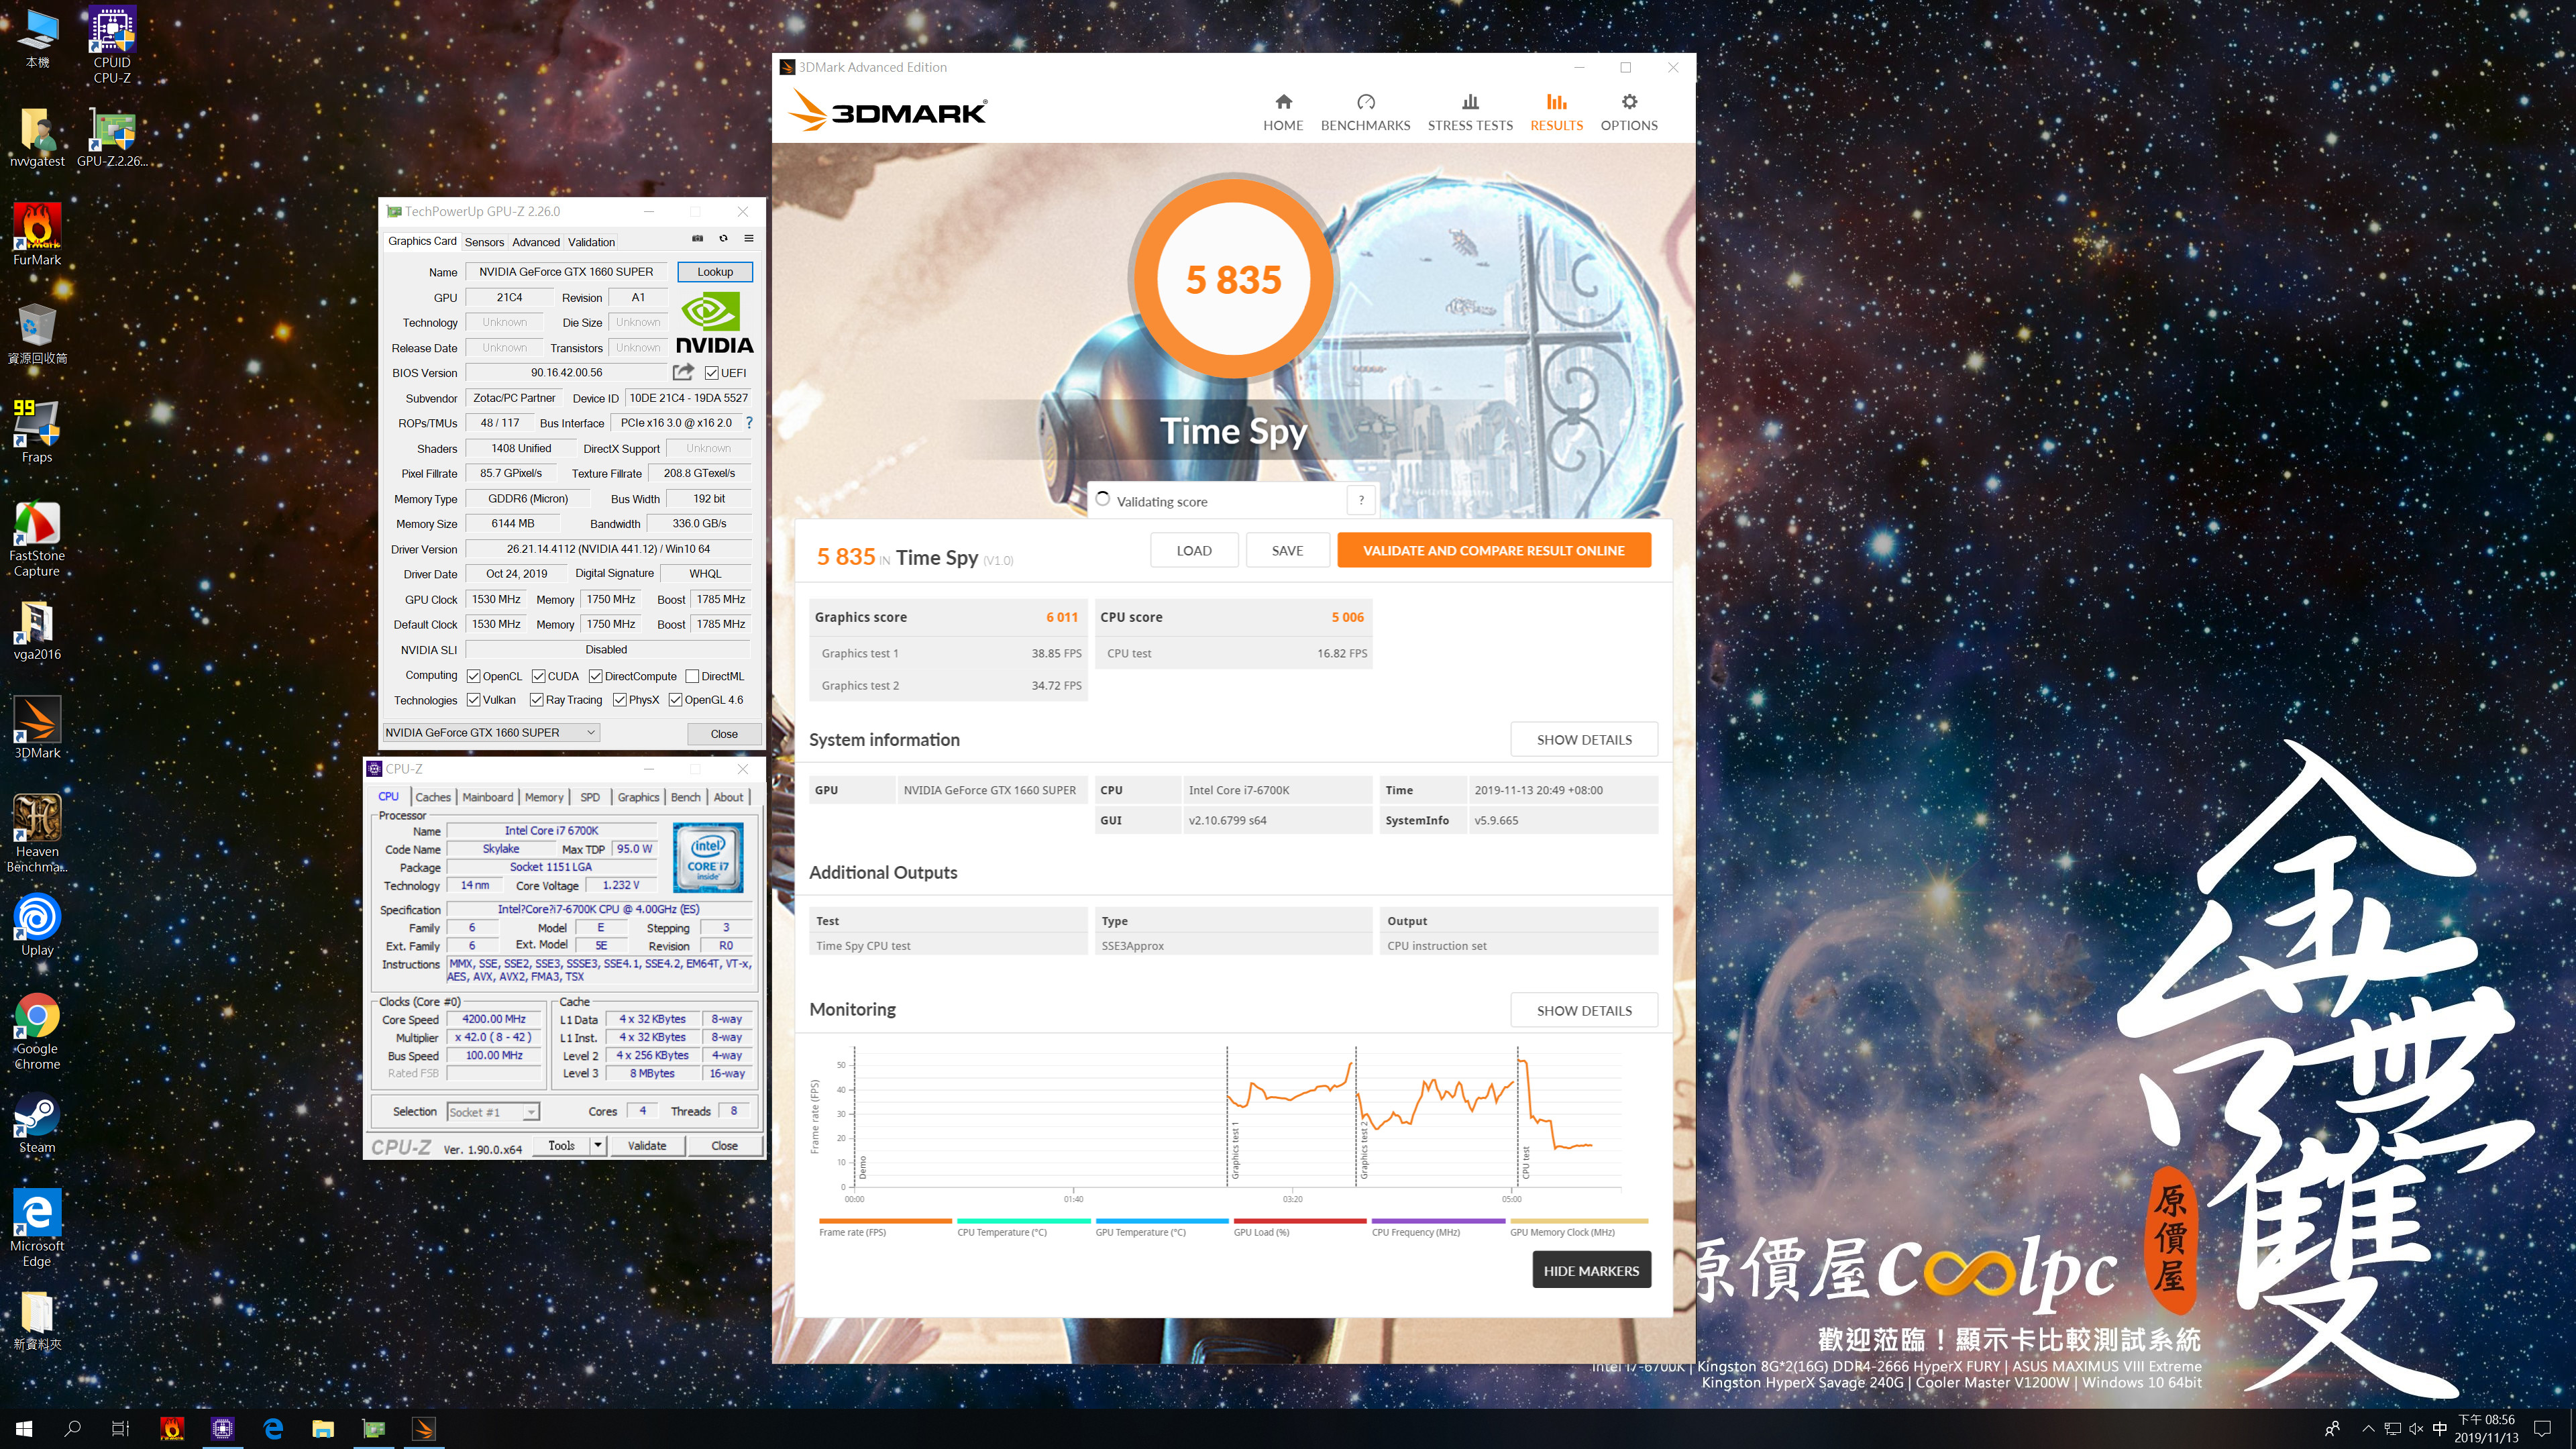
Task: Open 3DMark BENCHMARKS section
Action: (1365, 112)
